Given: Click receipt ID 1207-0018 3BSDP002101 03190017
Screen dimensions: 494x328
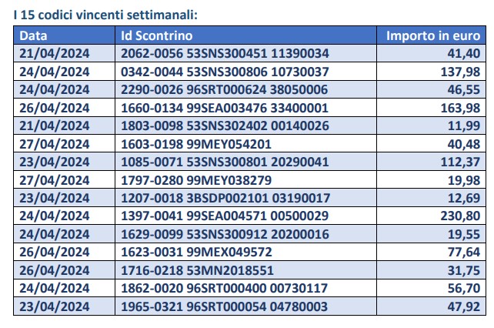Looking at the screenshot, I should pyautogui.click(x=225, y=198).
